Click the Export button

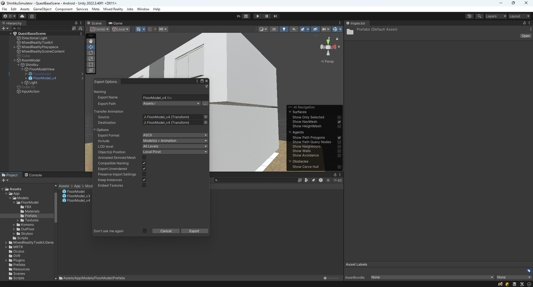pos(194,231)
